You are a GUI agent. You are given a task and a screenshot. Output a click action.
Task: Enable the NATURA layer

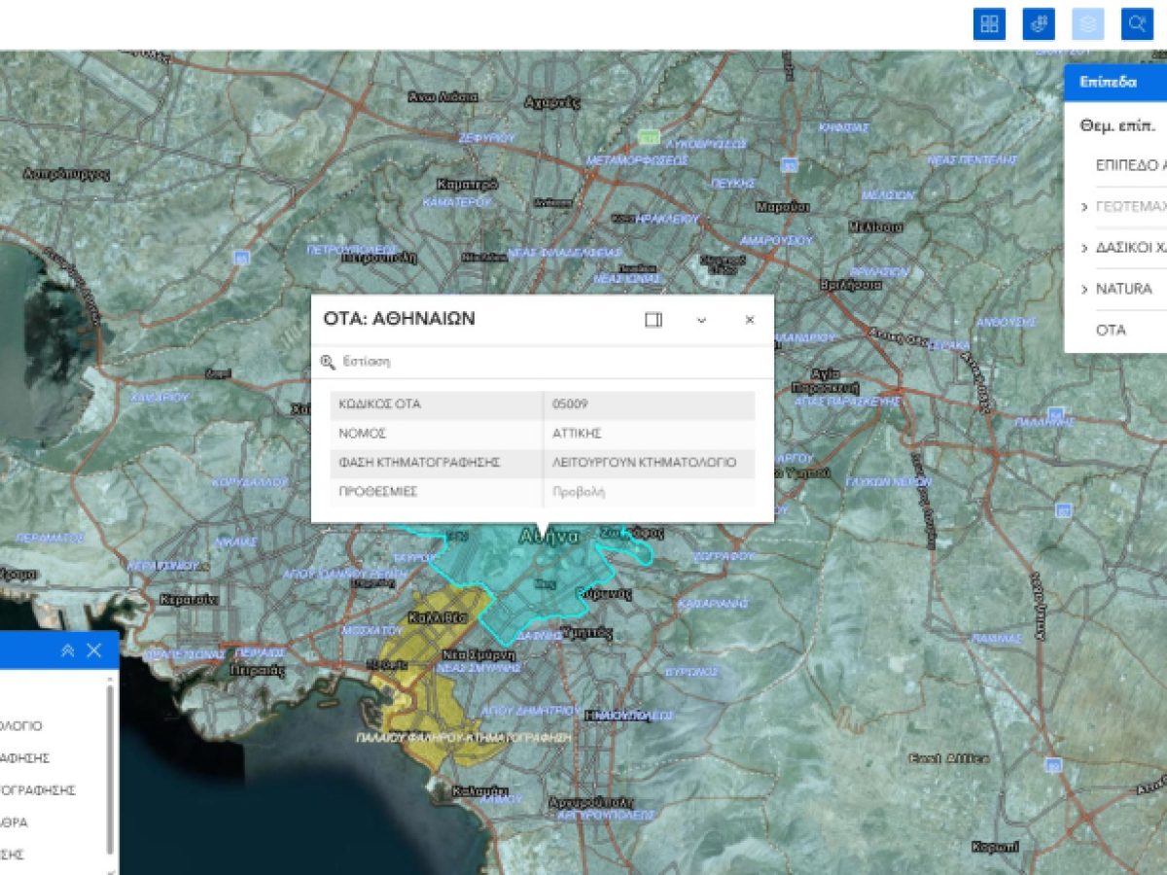click(1121, 289)
